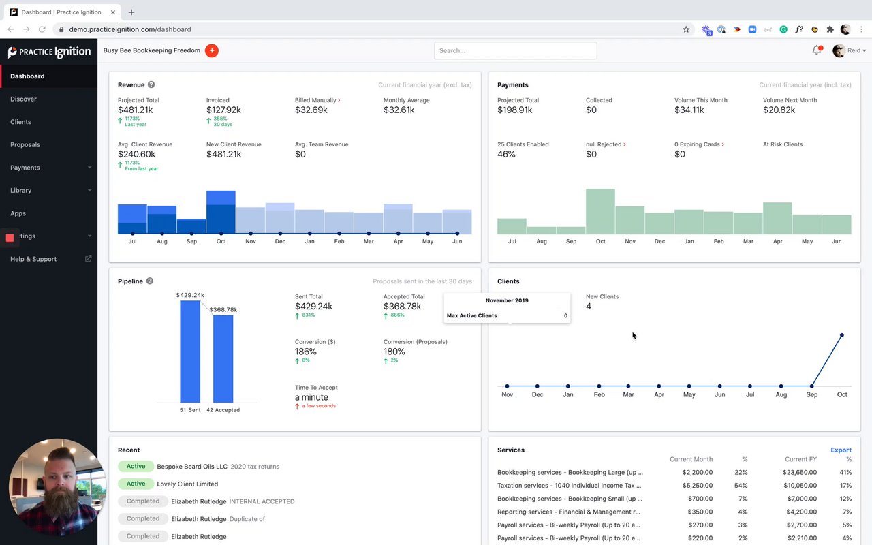This screenshot has height=545, width=872.
Task: Click the October bar in Payments chart
Action: pyautogui.click(x=600, y=212)
